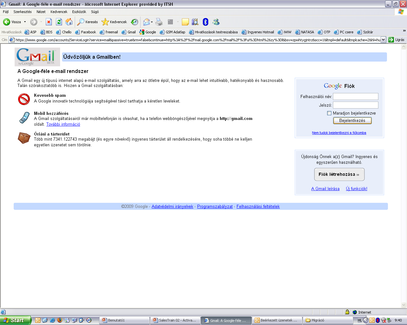Open the Facebook links bar shortcut

86,32
